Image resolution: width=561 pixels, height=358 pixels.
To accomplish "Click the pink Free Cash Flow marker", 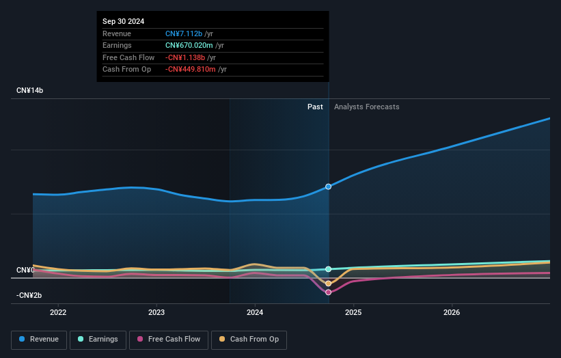I will point(329,292).
